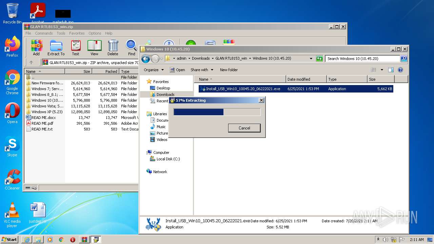The height and width of the screenshot is (244, 434).
Task: Open Opera desktop shortcut
Action: [x=12, y=113]
